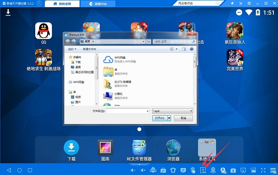The height and width of the screenshot is (175, 278).
Task: Select 桌面 in the dialog navigation pane
Action: (x=76, y=67)
